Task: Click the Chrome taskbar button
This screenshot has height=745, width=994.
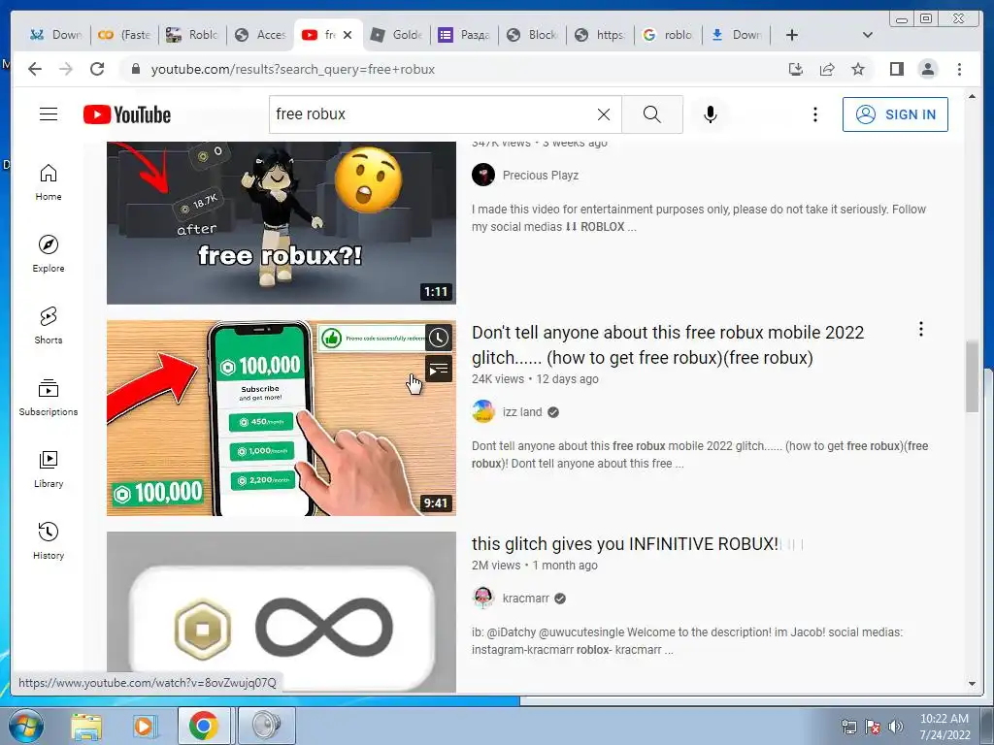Action: click(x=204, y=726)
